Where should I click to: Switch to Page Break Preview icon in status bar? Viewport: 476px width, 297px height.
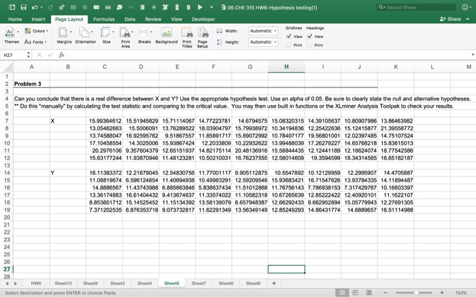click(x=369, y=292)
